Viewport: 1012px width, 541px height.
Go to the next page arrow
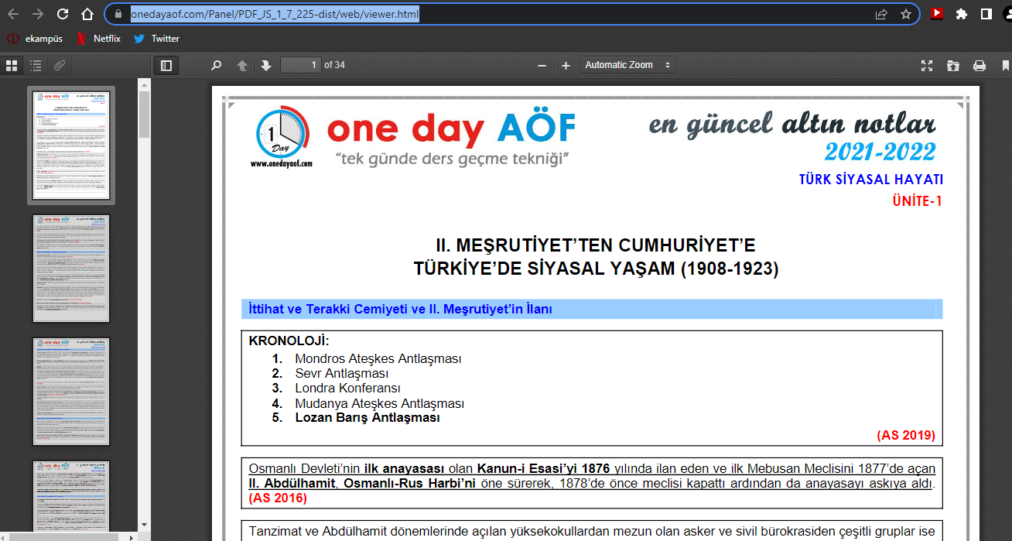(x=266, y=66)
